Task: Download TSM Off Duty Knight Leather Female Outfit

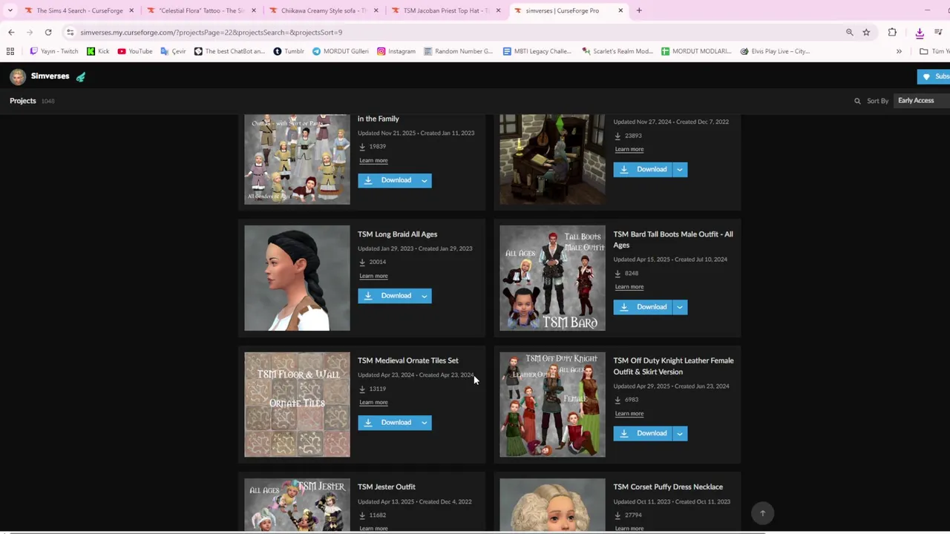Action: click(643, 433)
